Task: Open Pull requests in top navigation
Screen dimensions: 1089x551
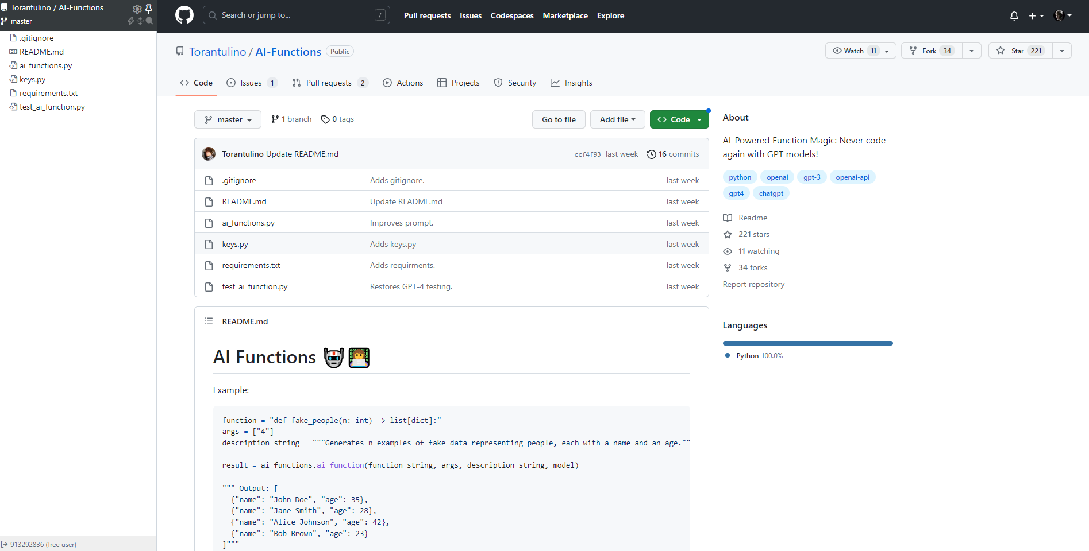Action: (x=427, y=15)
